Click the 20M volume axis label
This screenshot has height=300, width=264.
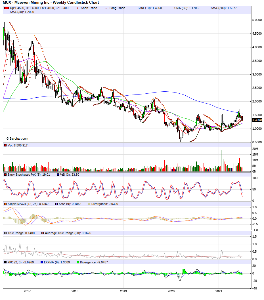point(255,149)
